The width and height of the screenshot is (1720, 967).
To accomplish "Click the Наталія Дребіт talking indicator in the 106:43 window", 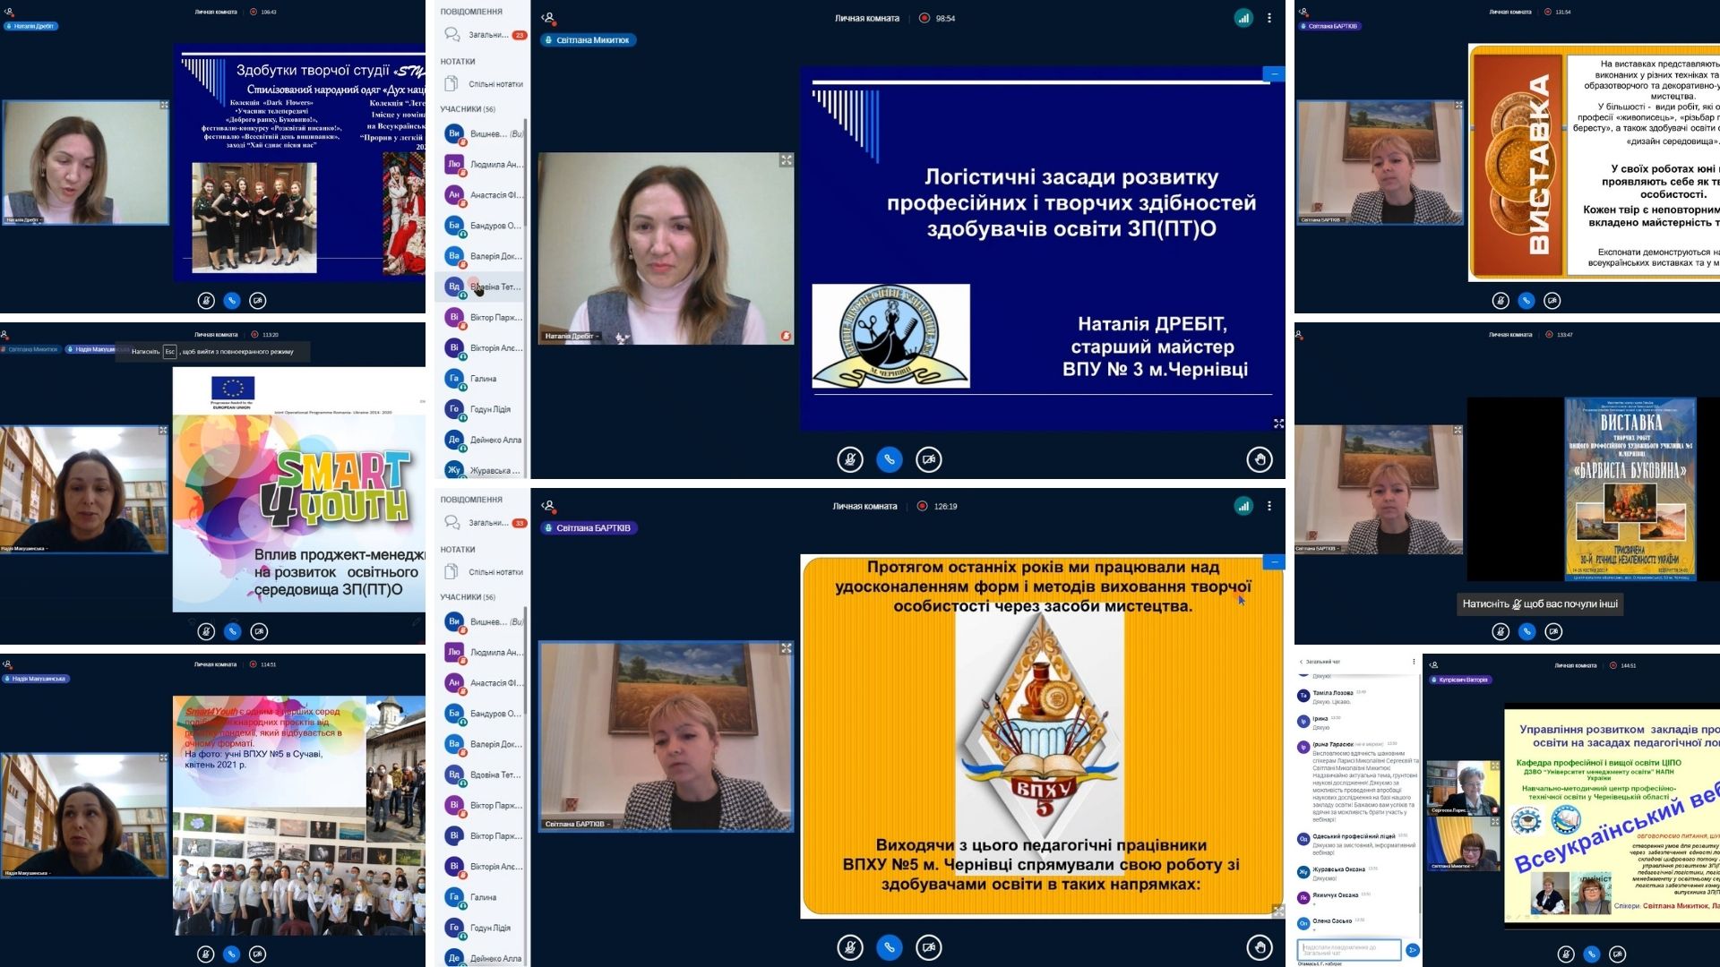I will (32, 26).
